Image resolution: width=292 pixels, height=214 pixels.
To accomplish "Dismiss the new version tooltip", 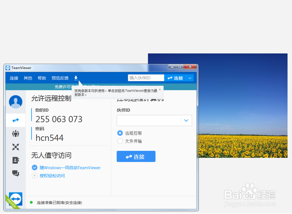I will tap(160, 89).
